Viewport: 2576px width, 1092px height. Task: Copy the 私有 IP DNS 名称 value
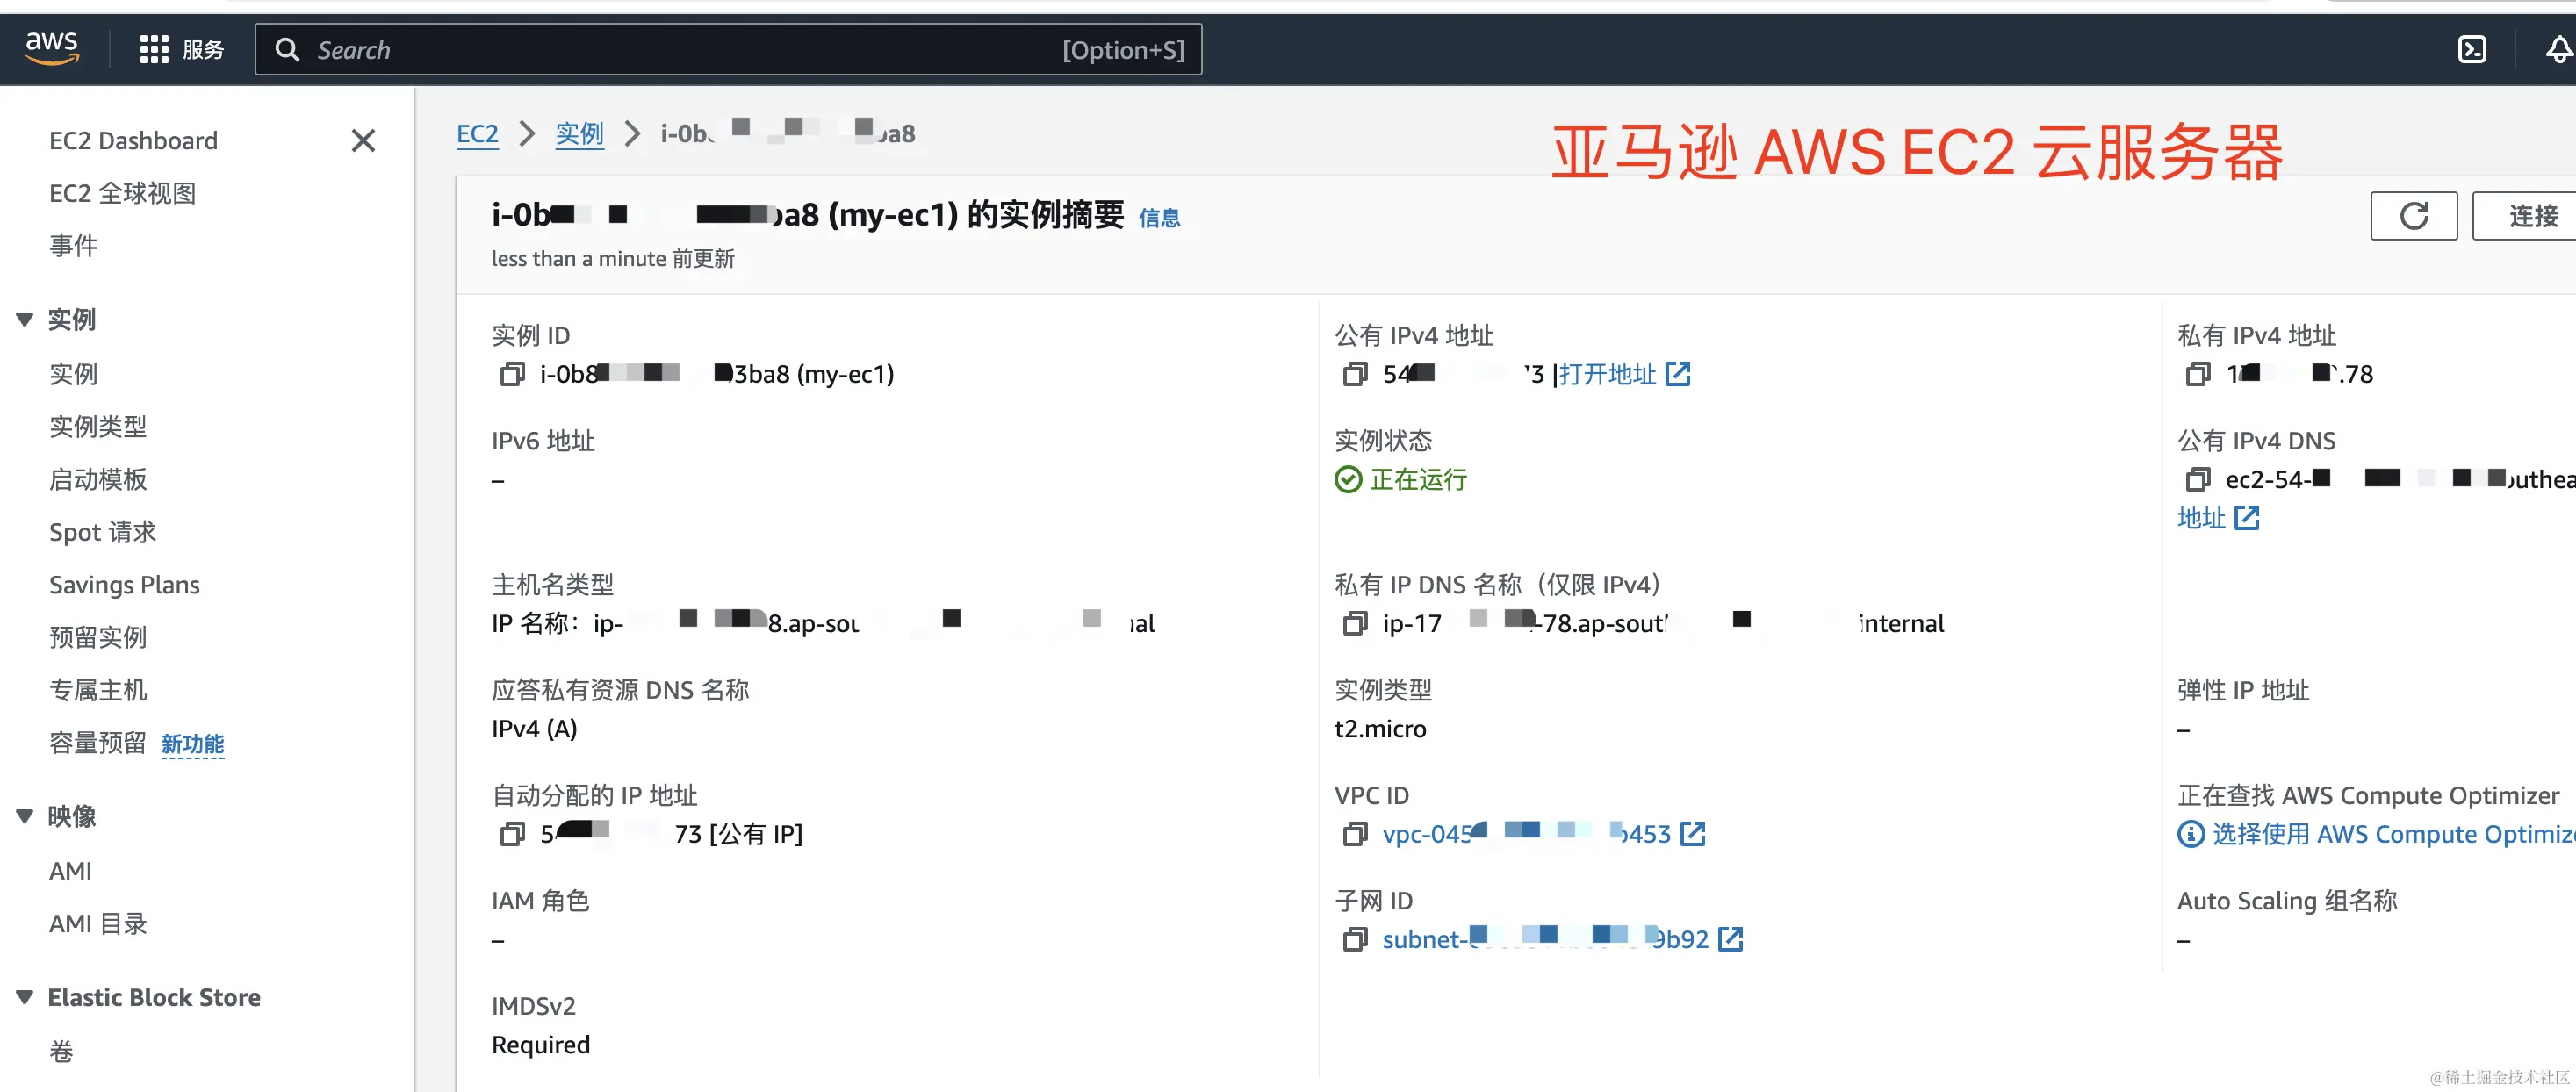(1354, 624)
